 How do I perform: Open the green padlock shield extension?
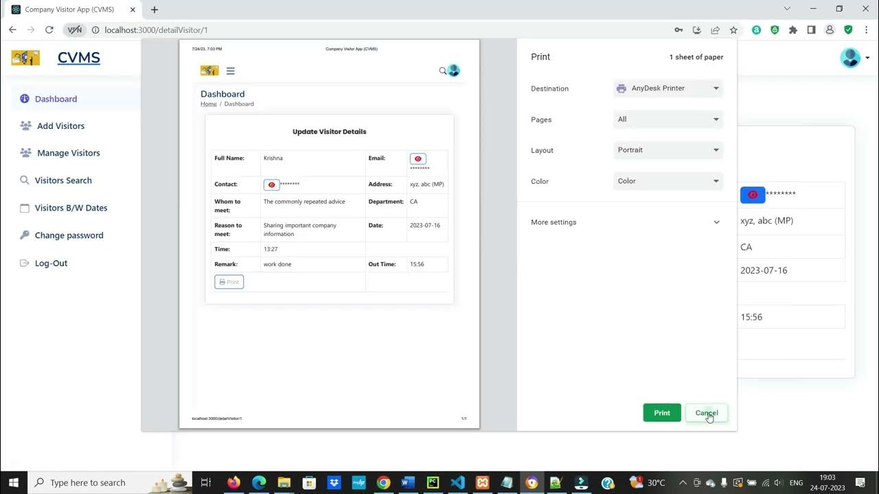click(775, 30)
